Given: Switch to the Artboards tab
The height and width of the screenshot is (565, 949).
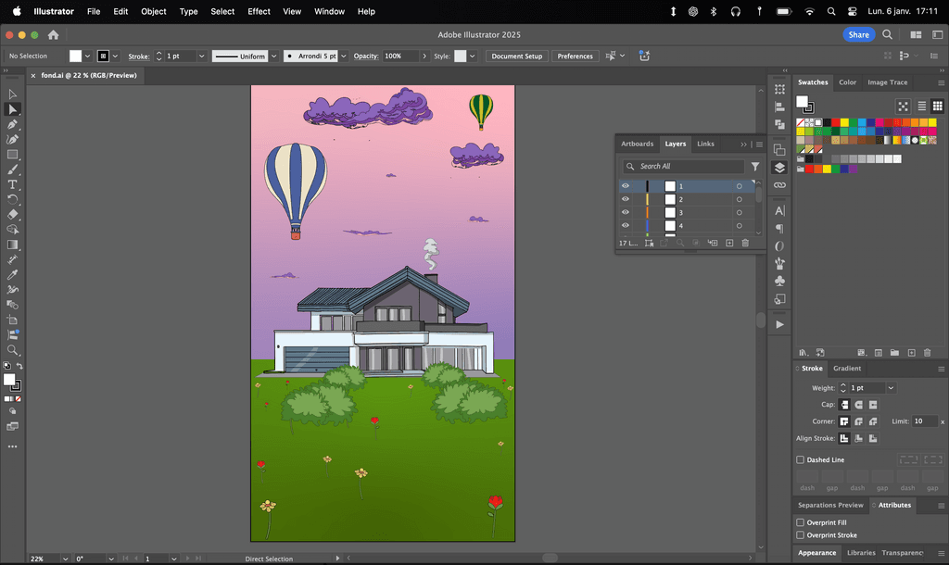Looking at the screenshot, I should (x=637, y=144).
